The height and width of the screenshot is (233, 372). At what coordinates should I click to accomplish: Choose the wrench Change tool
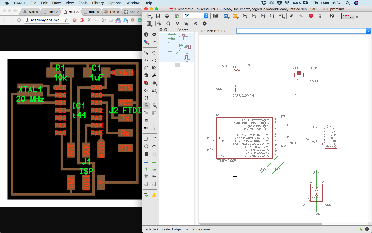154,75
